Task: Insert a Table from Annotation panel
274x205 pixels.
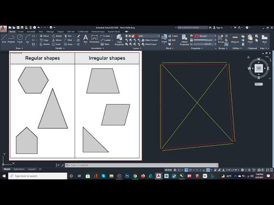Action: [105, 44]
